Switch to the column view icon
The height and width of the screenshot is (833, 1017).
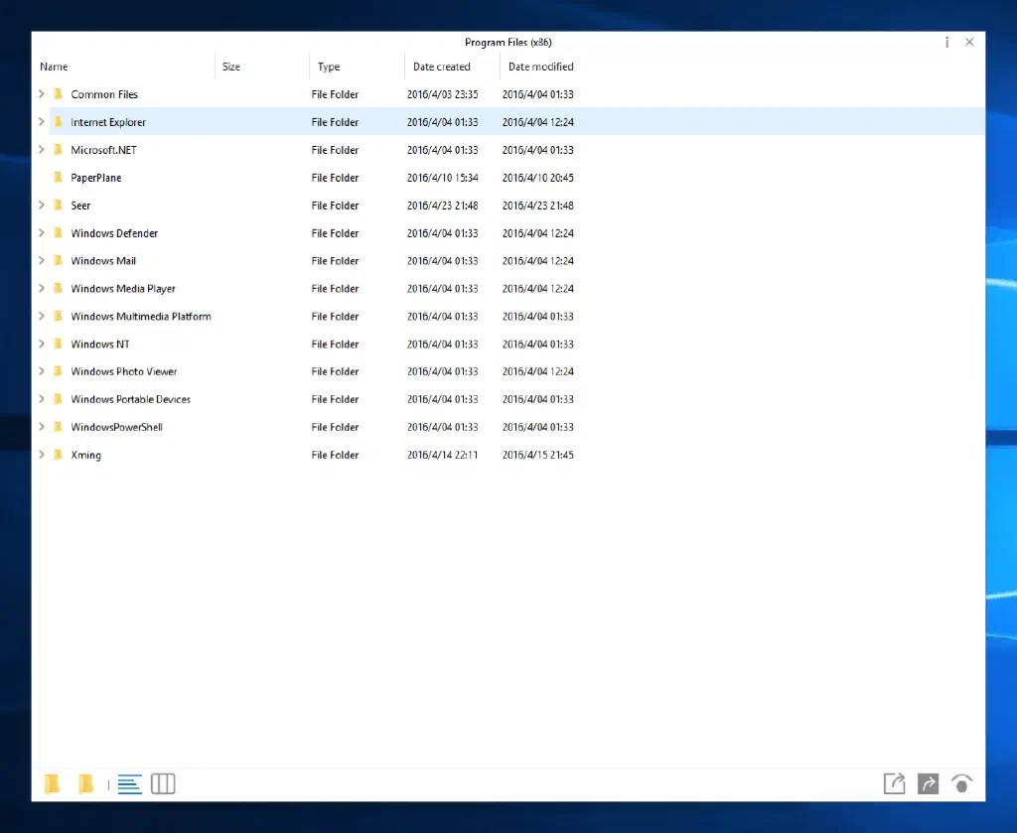(163, 784)
